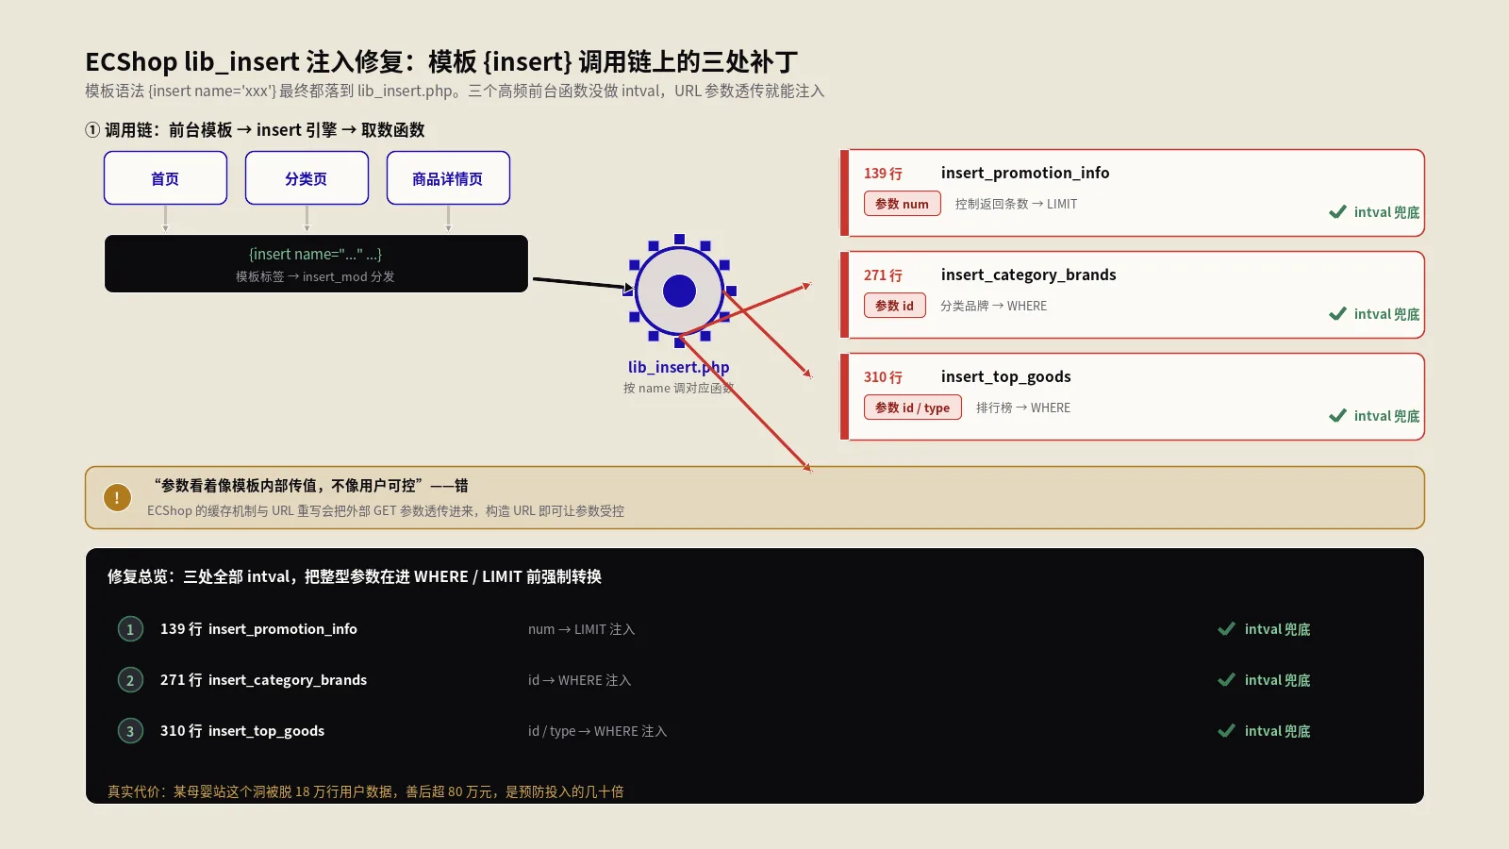The image size is (1509, 849).
Task: Click the step 2 circle in summary
Action: pyautogui.click(x=130, y=680)
